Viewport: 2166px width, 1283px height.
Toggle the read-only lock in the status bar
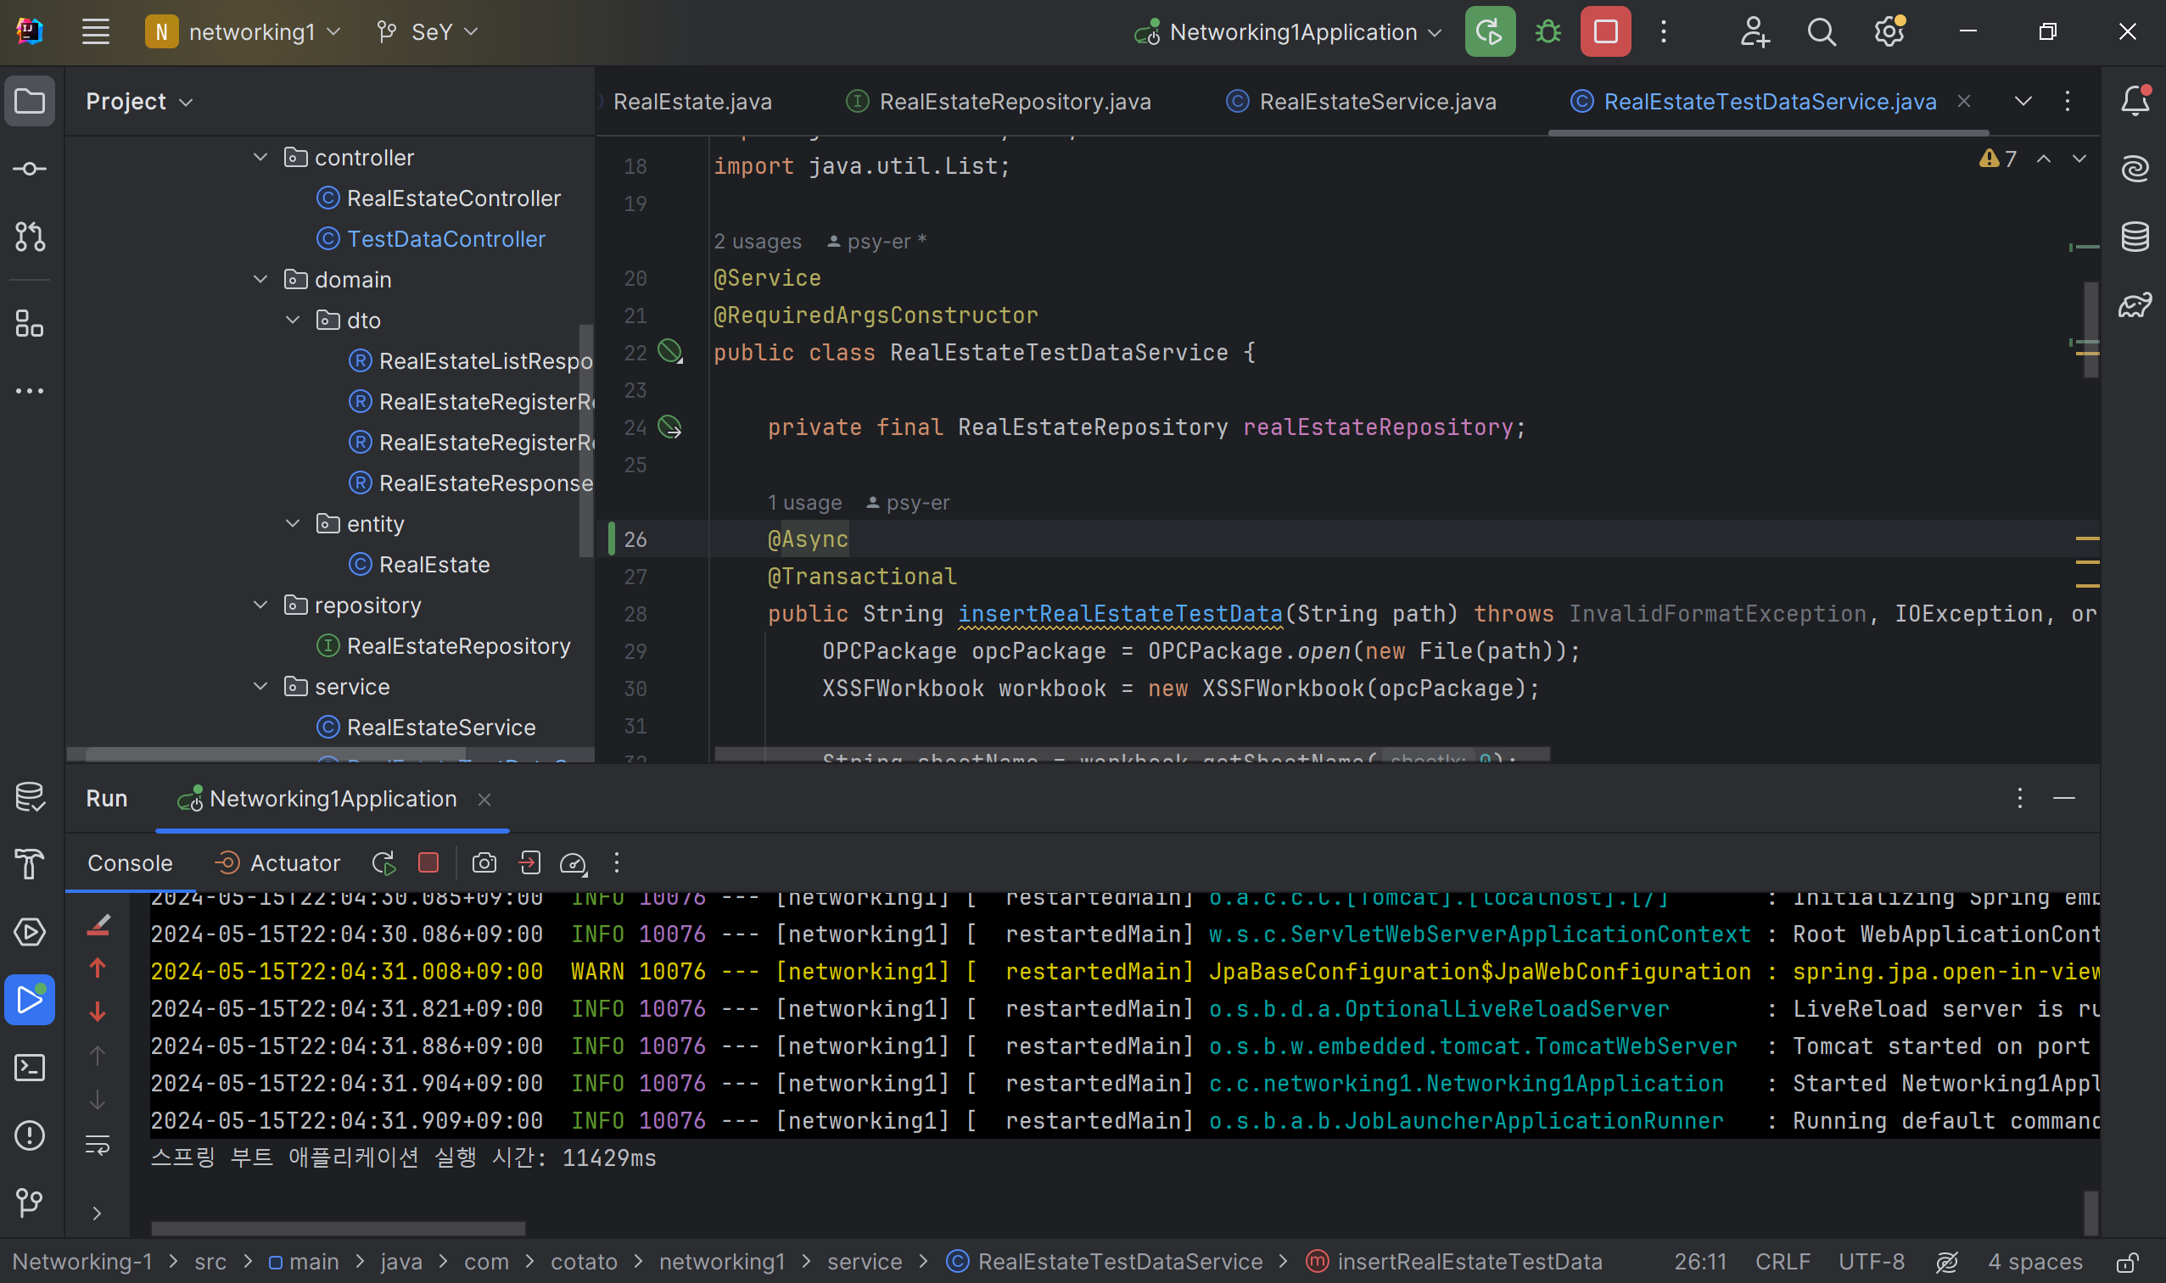pos(2127,1263)
